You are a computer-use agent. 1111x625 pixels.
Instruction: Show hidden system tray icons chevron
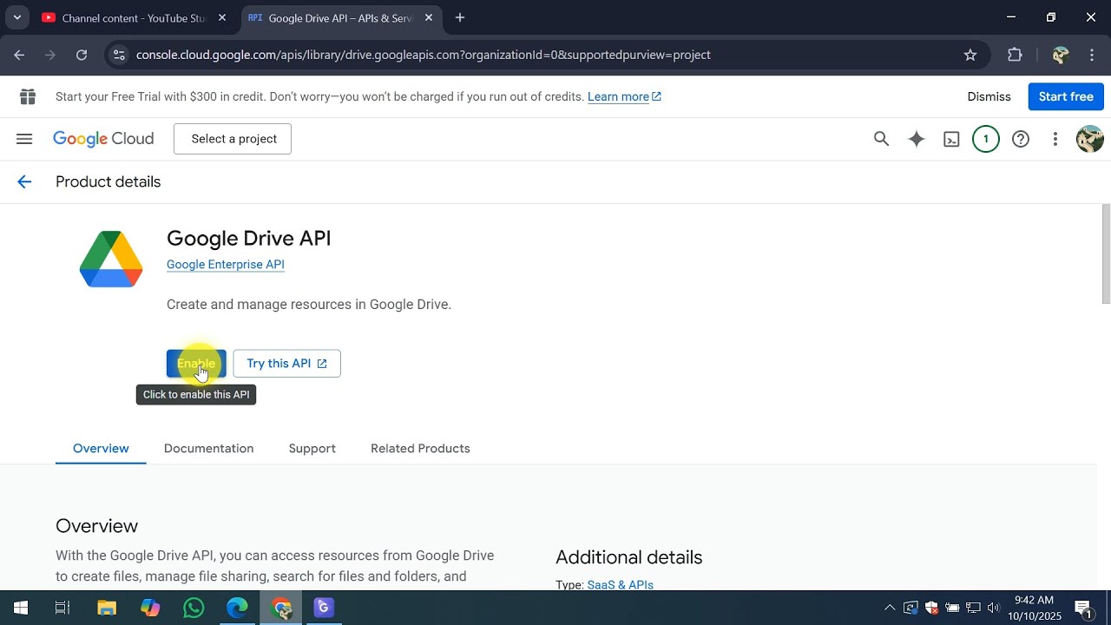click(890, 608)
